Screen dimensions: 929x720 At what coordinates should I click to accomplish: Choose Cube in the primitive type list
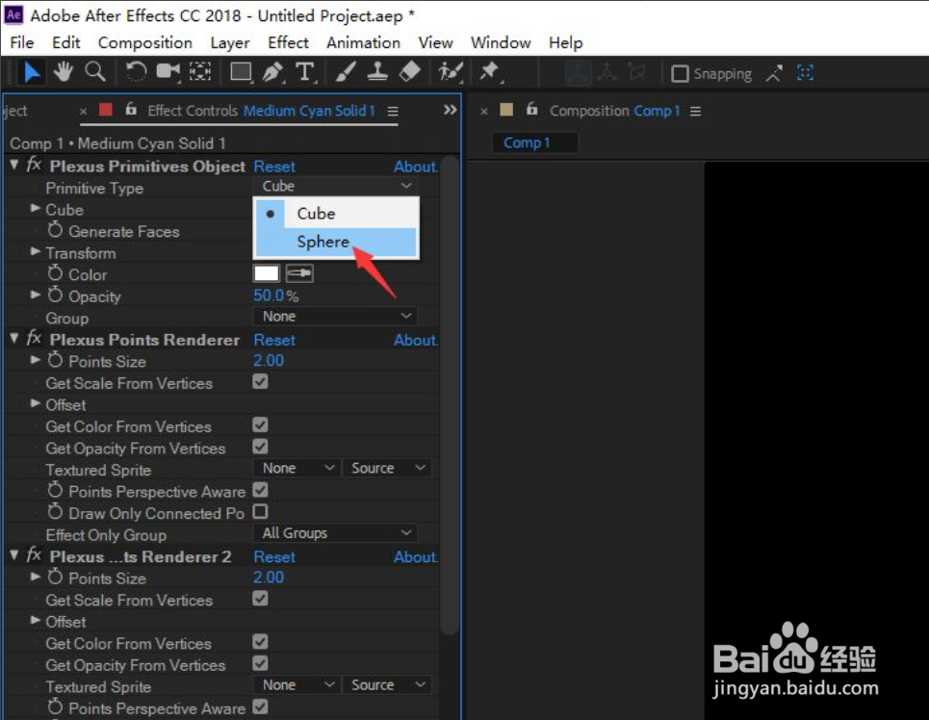(336, 214)
